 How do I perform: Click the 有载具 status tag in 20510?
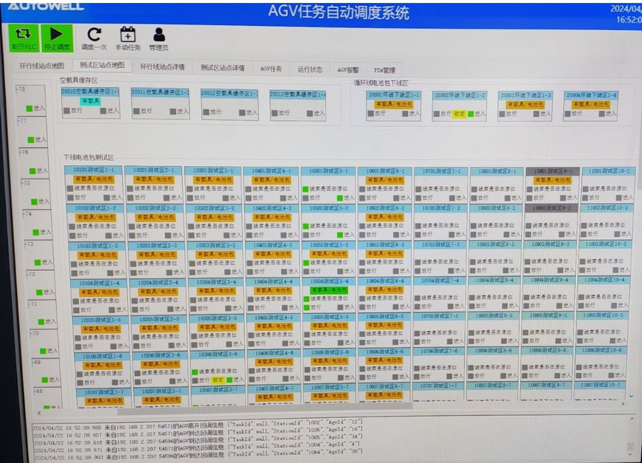click(x=91, y=101)
